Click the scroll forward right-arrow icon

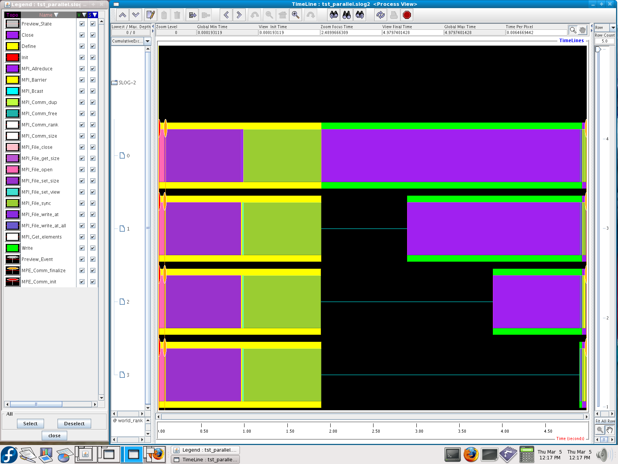(239, 15)
